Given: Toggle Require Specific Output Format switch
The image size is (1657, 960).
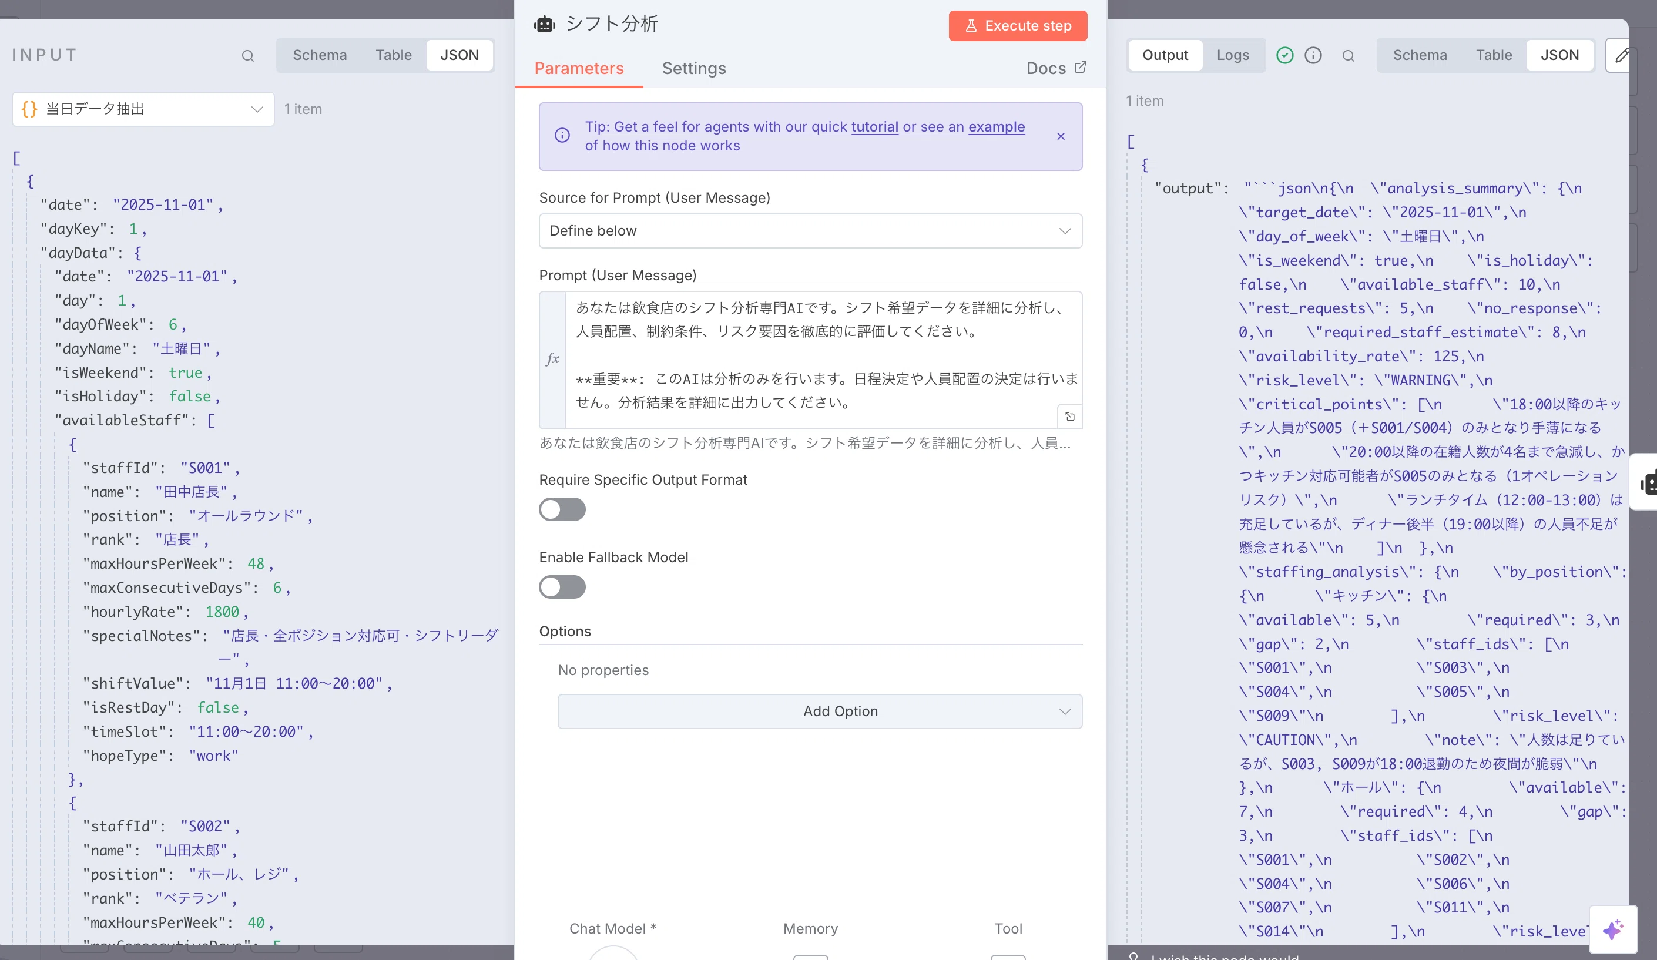Looking at the screenshot, I should point(562,509).
